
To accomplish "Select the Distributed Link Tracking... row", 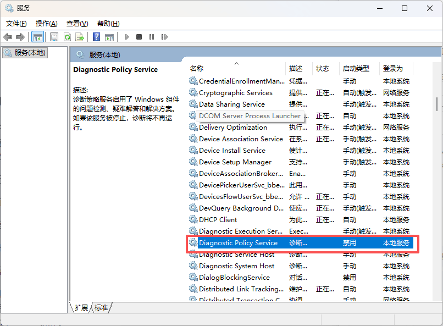I will (300, 289).
